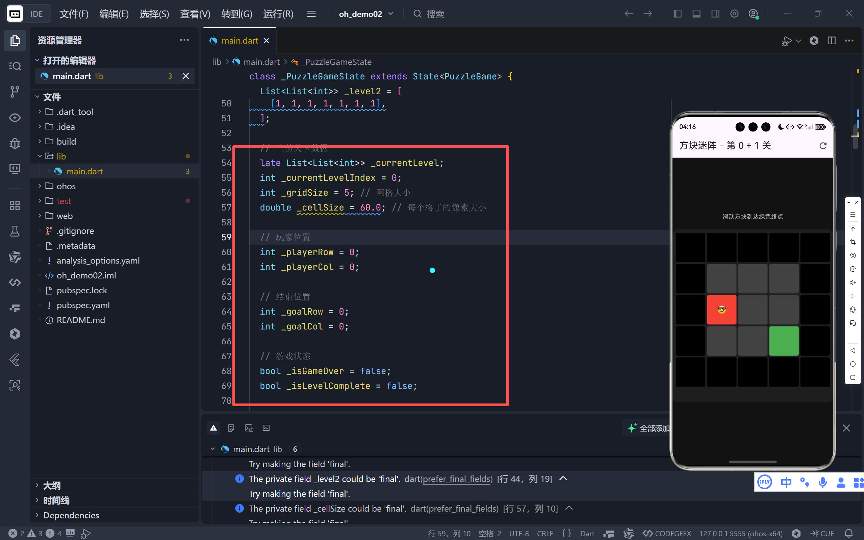Open the Source Control sidebar icon
The width and height of the screenshot is (864, 540).
15,92
